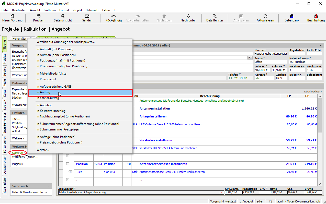
Task: Open the Detailfenster from the toolbar
Action: point(215,16)
